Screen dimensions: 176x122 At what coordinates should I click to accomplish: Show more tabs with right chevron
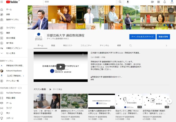tap(166, 46)
